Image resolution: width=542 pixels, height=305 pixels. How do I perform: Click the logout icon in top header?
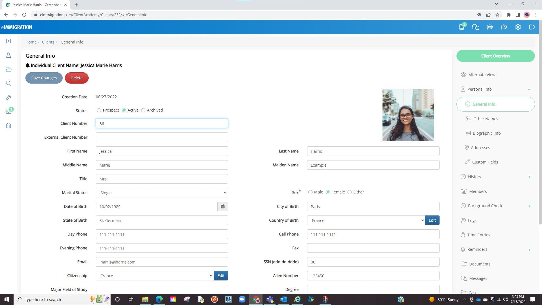pyautogui.click(x=532, y=27)
